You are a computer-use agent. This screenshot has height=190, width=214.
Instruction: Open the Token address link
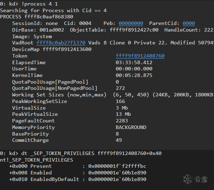[140, 56]
